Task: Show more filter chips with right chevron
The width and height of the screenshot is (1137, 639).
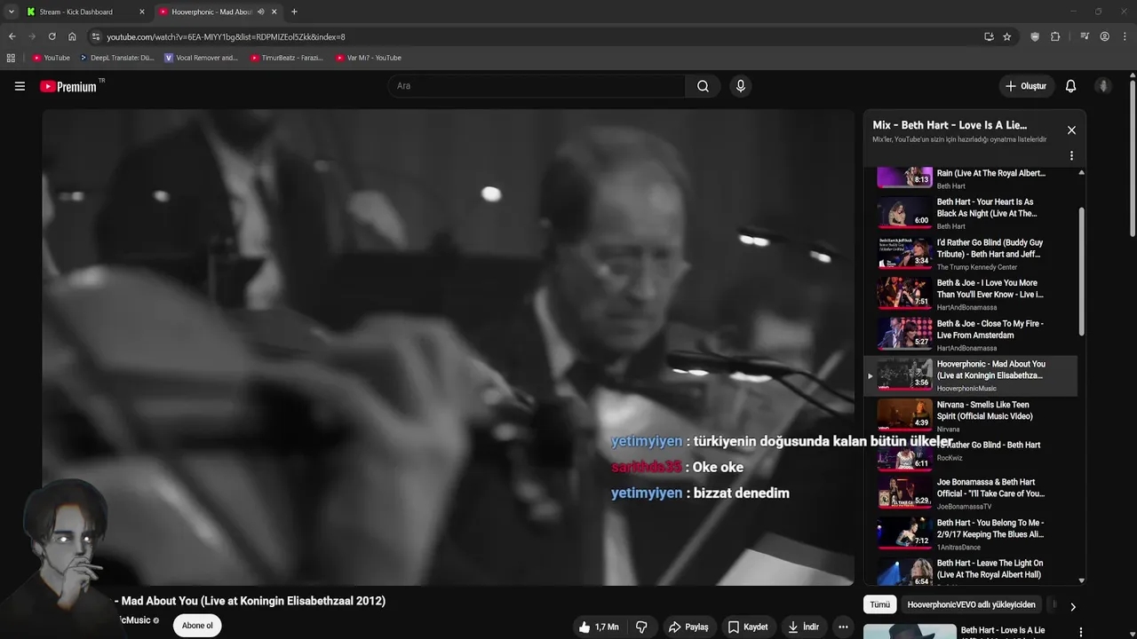Action: coord(1072,607)
